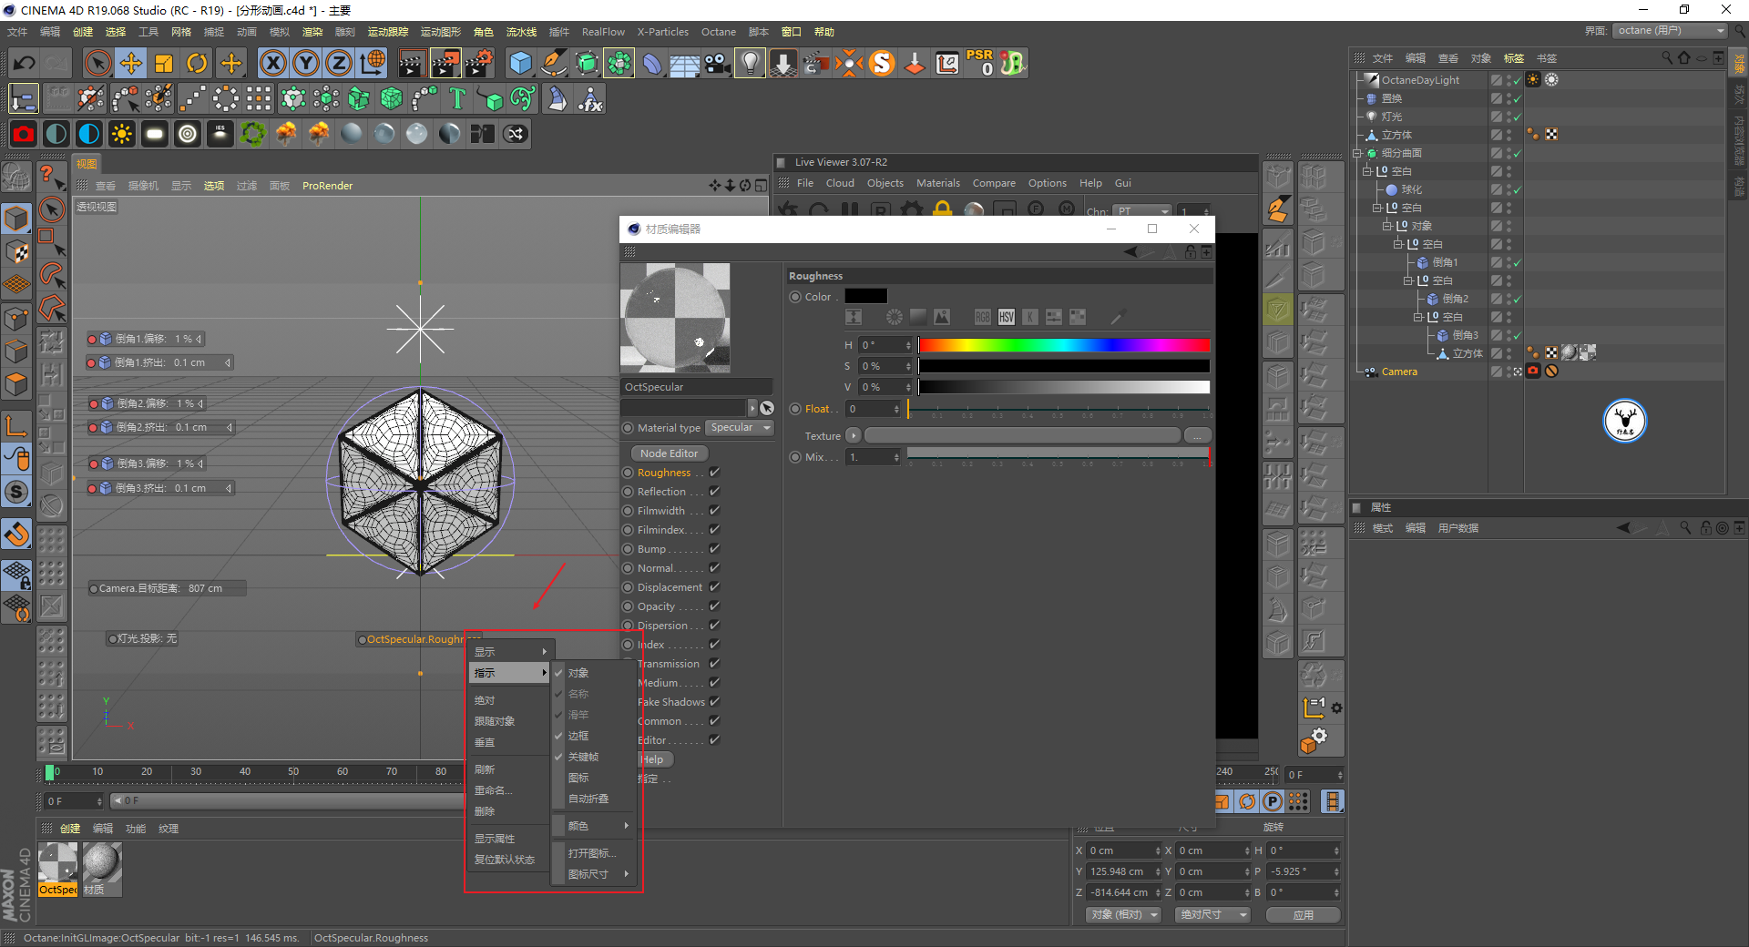Open Render Settings icon

point(479,63)
